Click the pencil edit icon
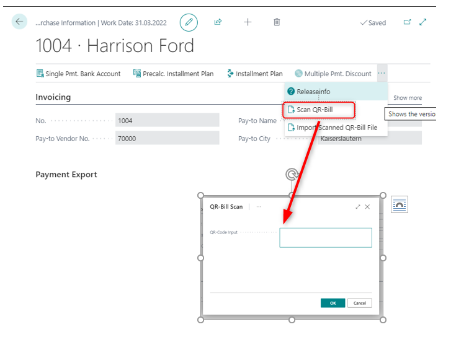Screen dimensions: 451x340 click(189, 22)
